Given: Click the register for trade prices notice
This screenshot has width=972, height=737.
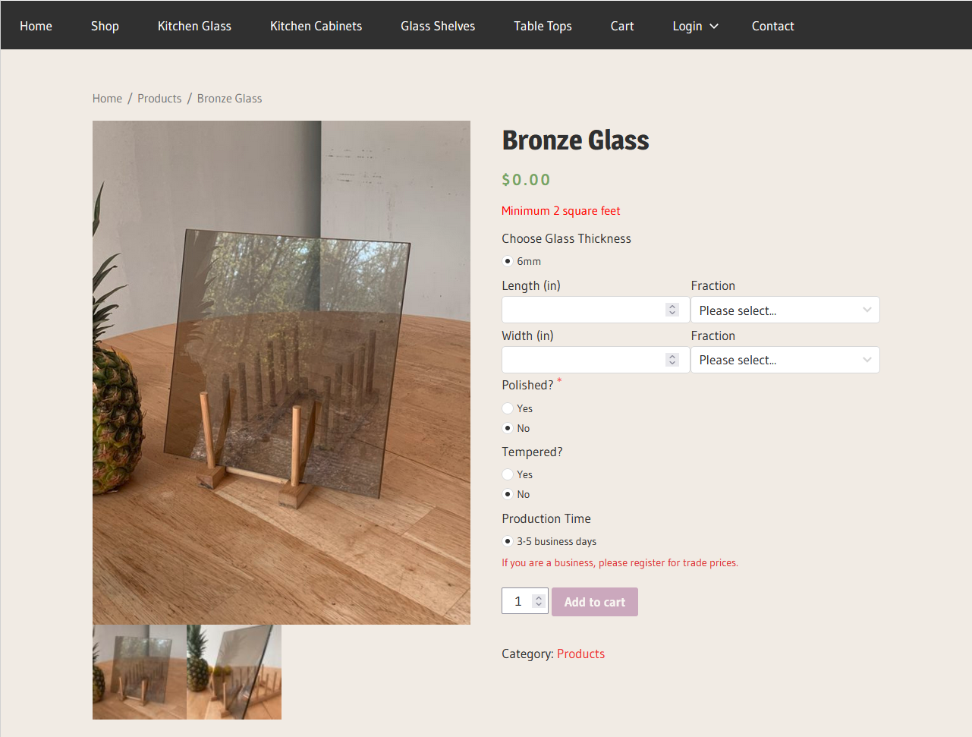Looking at the screenshot, I should pos(619,562).
